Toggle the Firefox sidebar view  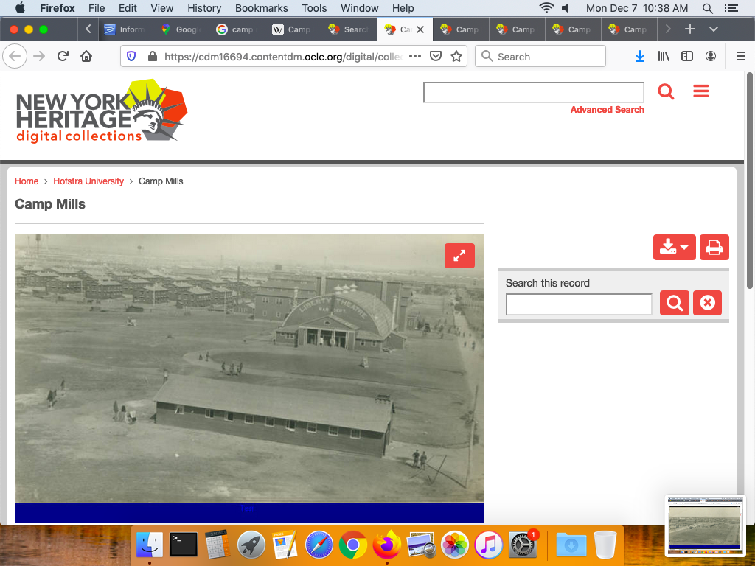point(687,57)
